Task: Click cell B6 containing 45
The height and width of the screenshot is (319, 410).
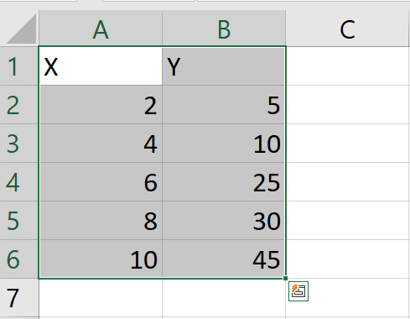Action: pyautogui.click(x=224, y=259)
